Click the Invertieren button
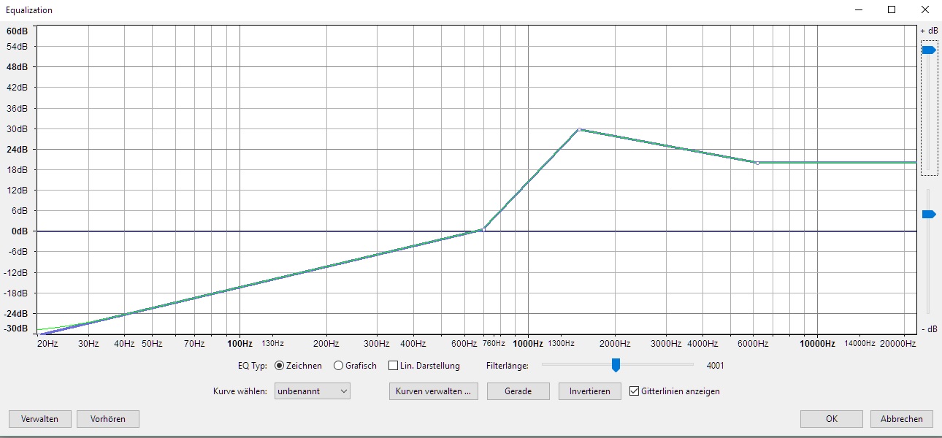The image size is (942, 438). pos(590,391)
